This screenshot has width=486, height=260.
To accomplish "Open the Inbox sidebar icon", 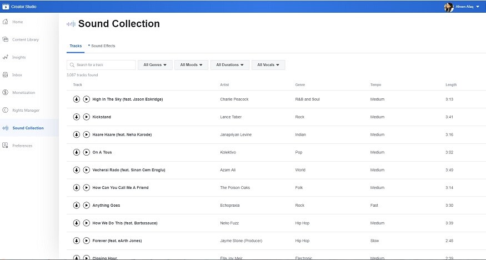I will (x=6, y=74).
